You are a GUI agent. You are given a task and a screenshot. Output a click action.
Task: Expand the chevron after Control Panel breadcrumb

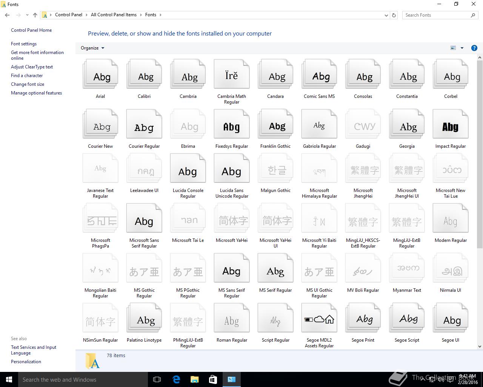(86, 15)
